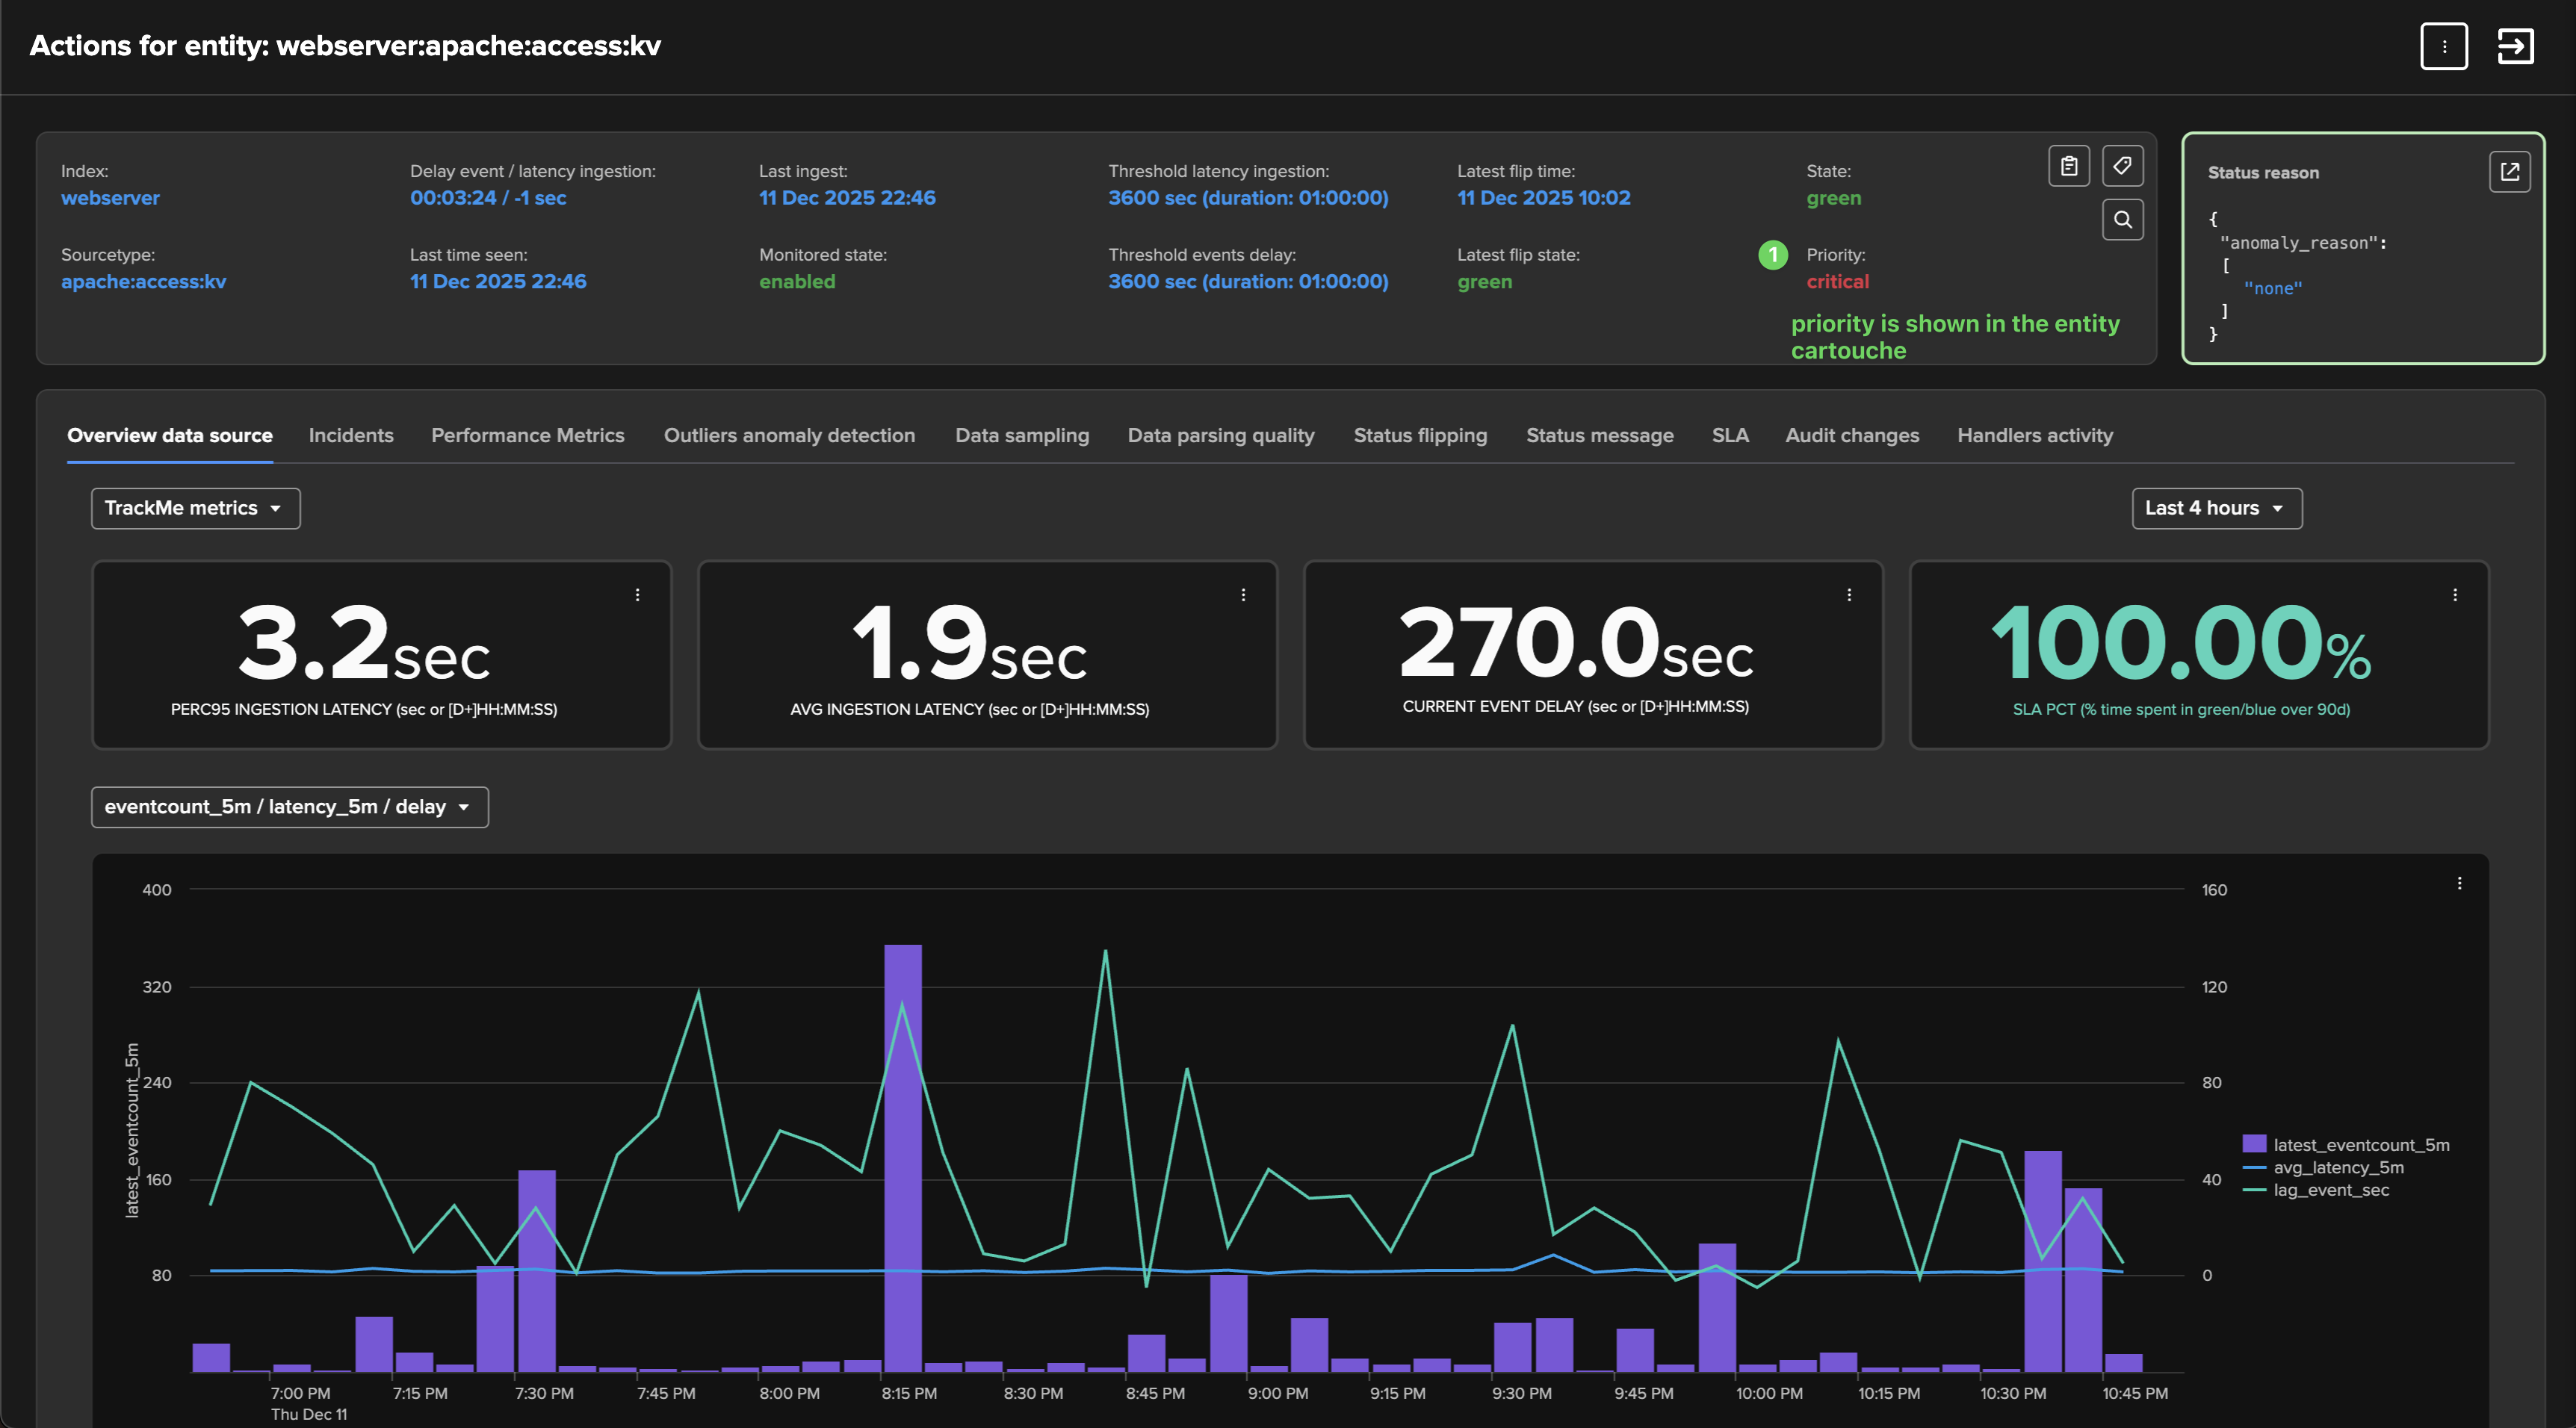Open the Last 4 hours time range dropdown
This screenshot has width=2576, height=1428.
[2216, 508]
